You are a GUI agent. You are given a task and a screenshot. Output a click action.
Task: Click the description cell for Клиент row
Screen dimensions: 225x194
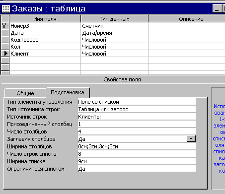coord(187,54)
